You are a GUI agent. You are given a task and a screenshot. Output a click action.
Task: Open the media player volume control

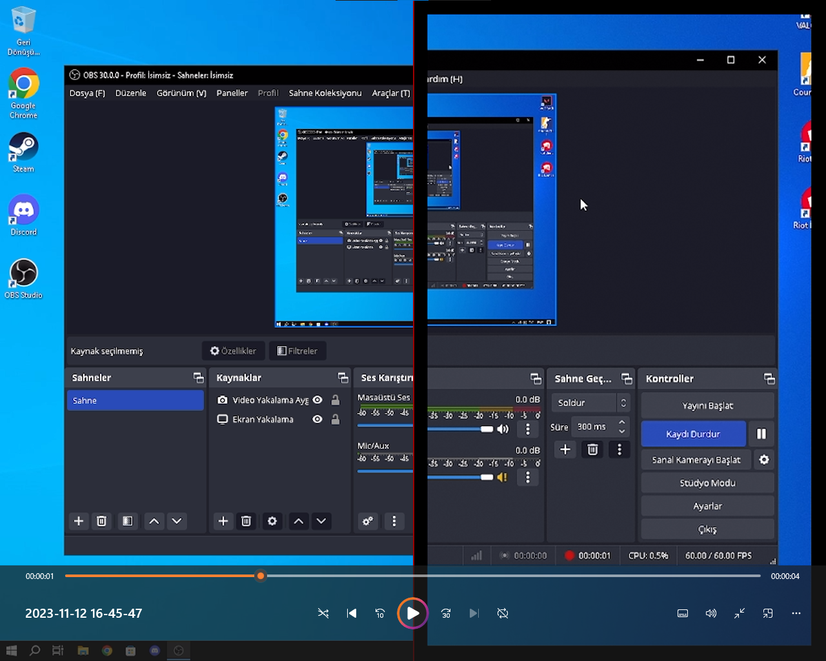coord(711,613)
